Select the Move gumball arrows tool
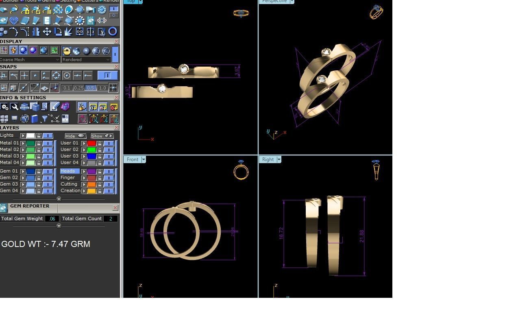Screen dimensions: 518x332 (x=47, y=31)
